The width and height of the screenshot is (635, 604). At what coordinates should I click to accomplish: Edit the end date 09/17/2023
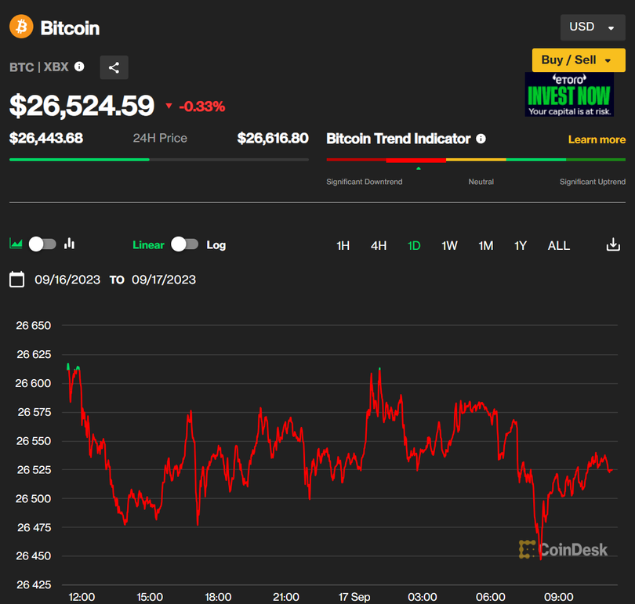click(x=164, y=280)
